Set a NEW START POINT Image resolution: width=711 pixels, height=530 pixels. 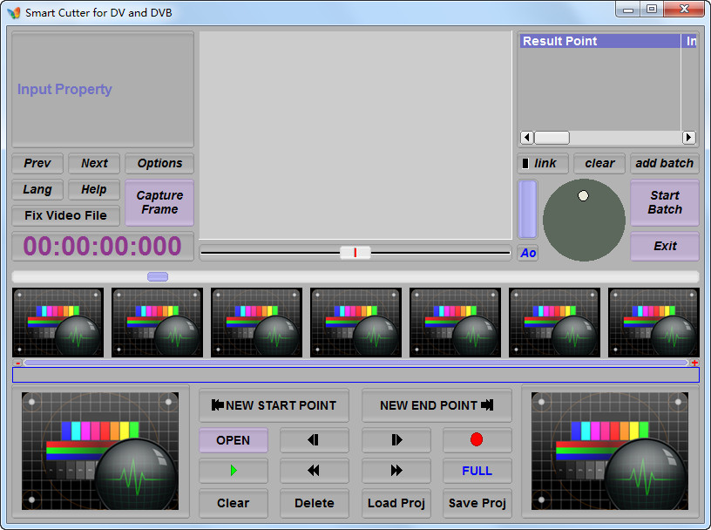pos(274,405)
